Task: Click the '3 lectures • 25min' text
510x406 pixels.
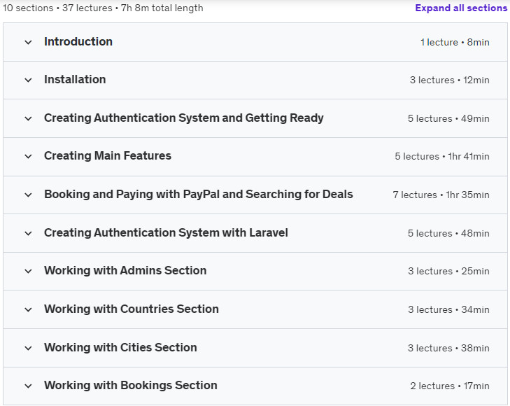Action: click(x=448, y=271)
